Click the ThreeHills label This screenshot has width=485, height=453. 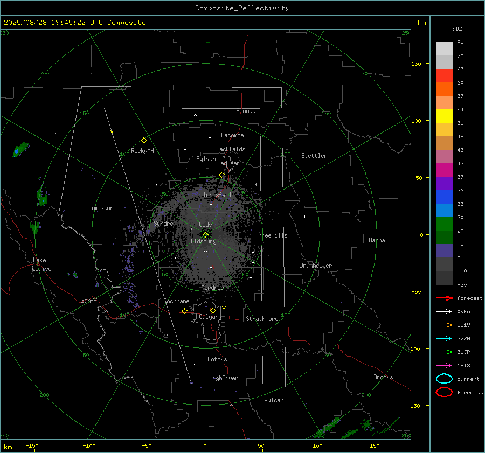point(271,235)
